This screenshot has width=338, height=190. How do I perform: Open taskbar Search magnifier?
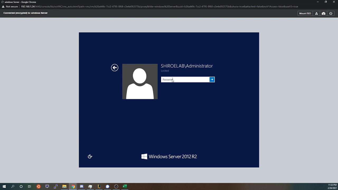[13, 187]
